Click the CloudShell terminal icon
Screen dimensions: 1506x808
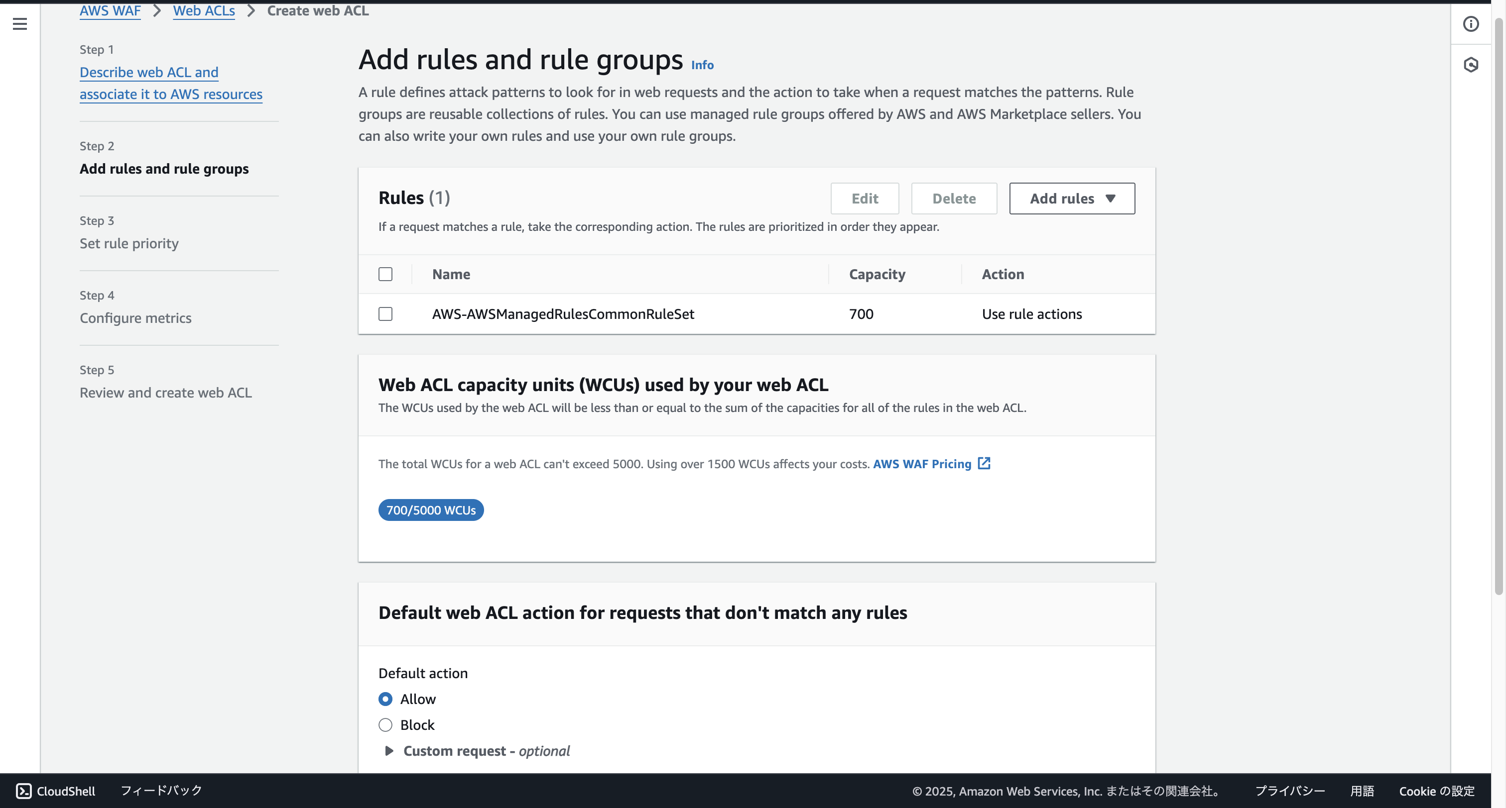click(23, 791)
